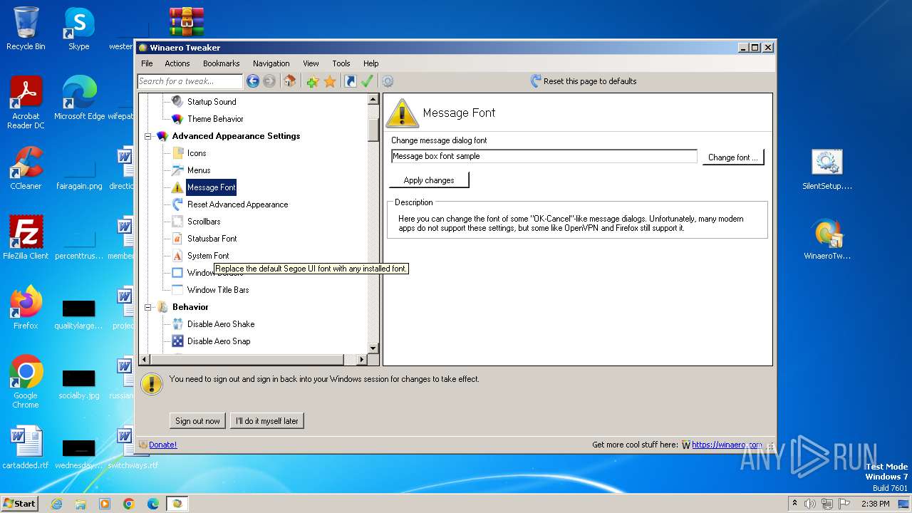
Task: Select the Window Title Bars item
Action: tap(218, 290)
